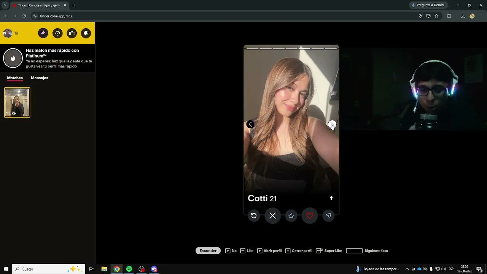Image resolution: width=487 pixels, height=274 pixels.
Task: Close the Tinder browser tab
Action: [65, 5]
